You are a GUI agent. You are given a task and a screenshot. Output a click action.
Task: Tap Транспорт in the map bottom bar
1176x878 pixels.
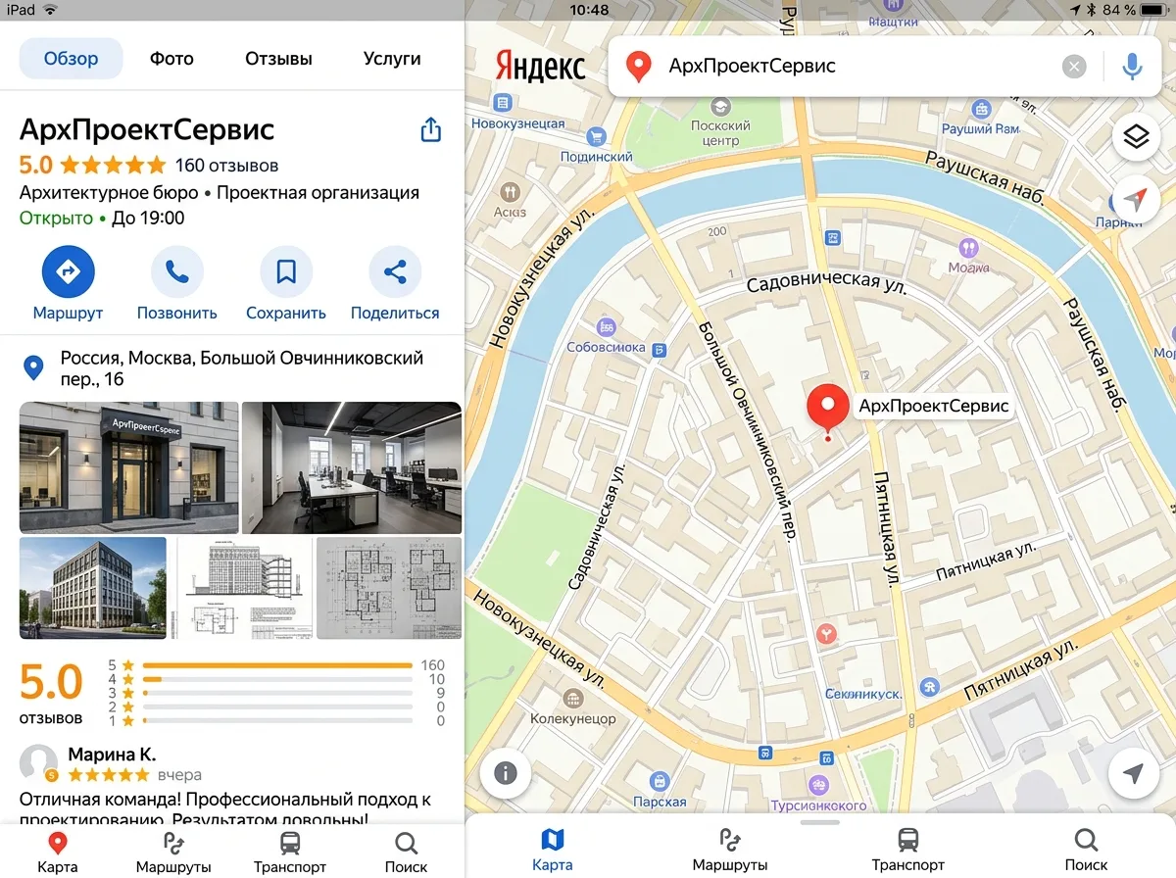coord(908,851)
